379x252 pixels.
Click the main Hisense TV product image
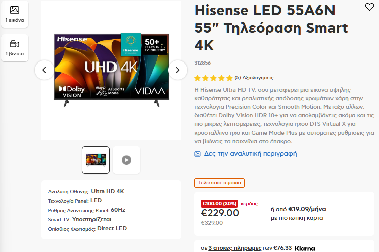(x=112, y=70)
